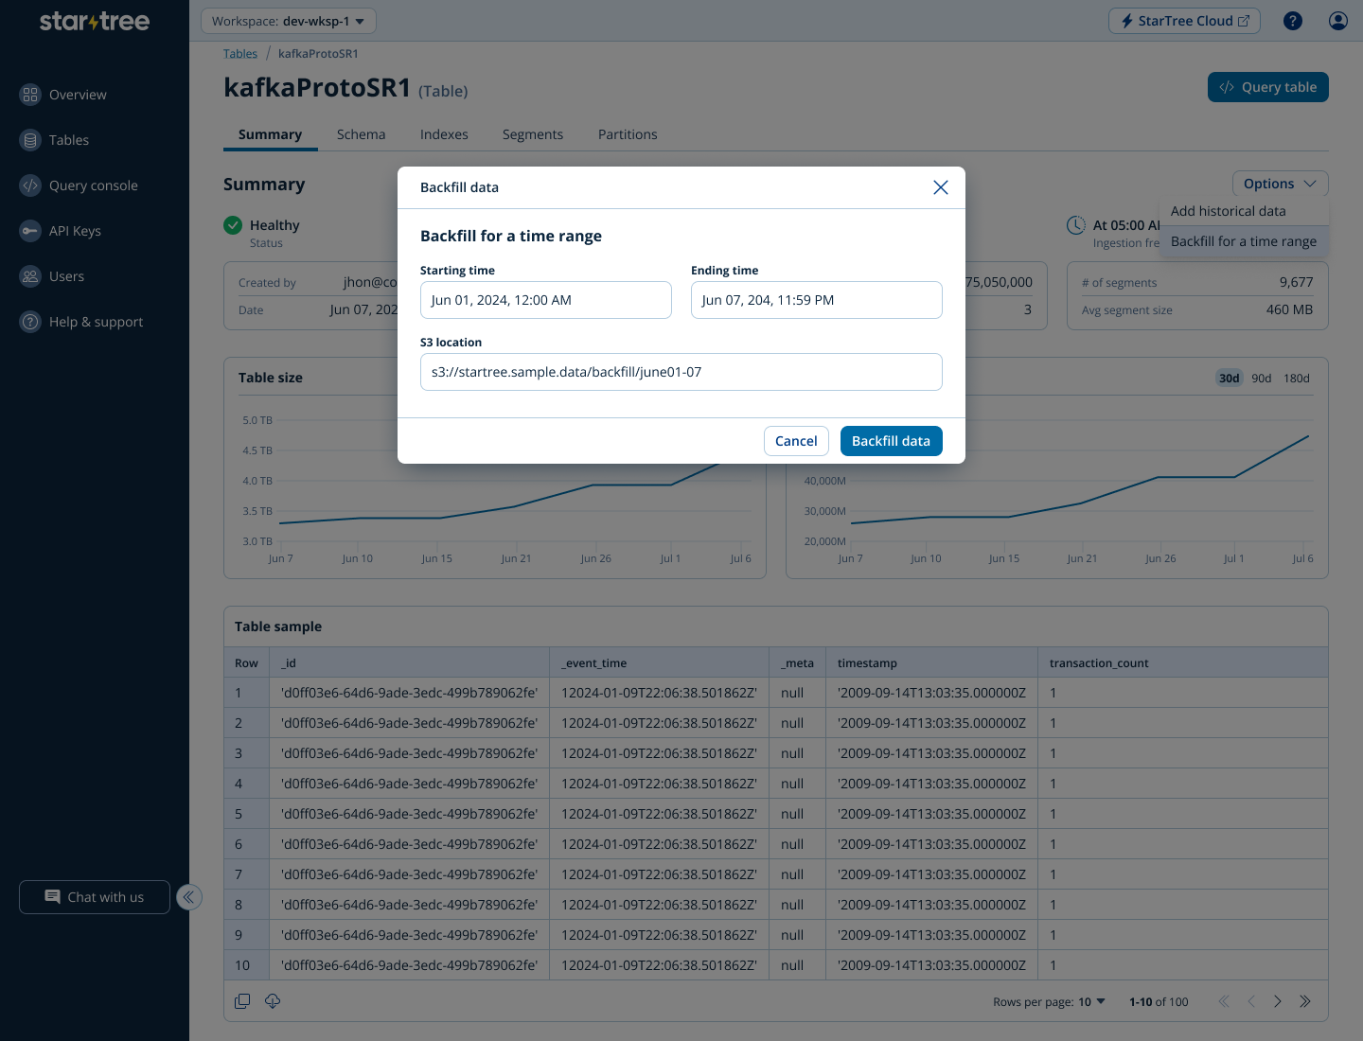Screen dimensions: 1363x1041
Task: Click the copy table sample icon
Action: (x=242, y=1001)
